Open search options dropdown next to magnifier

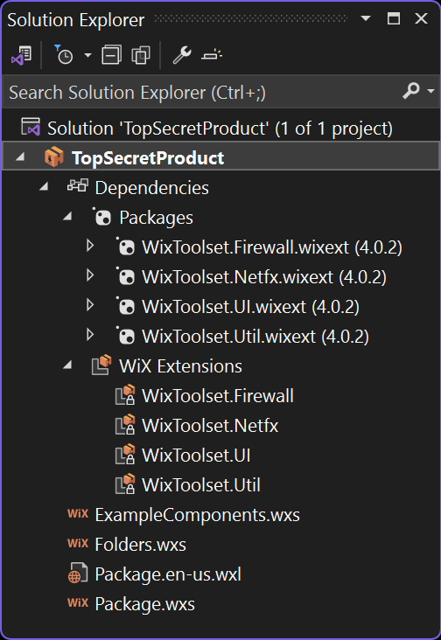click(430, 92)
